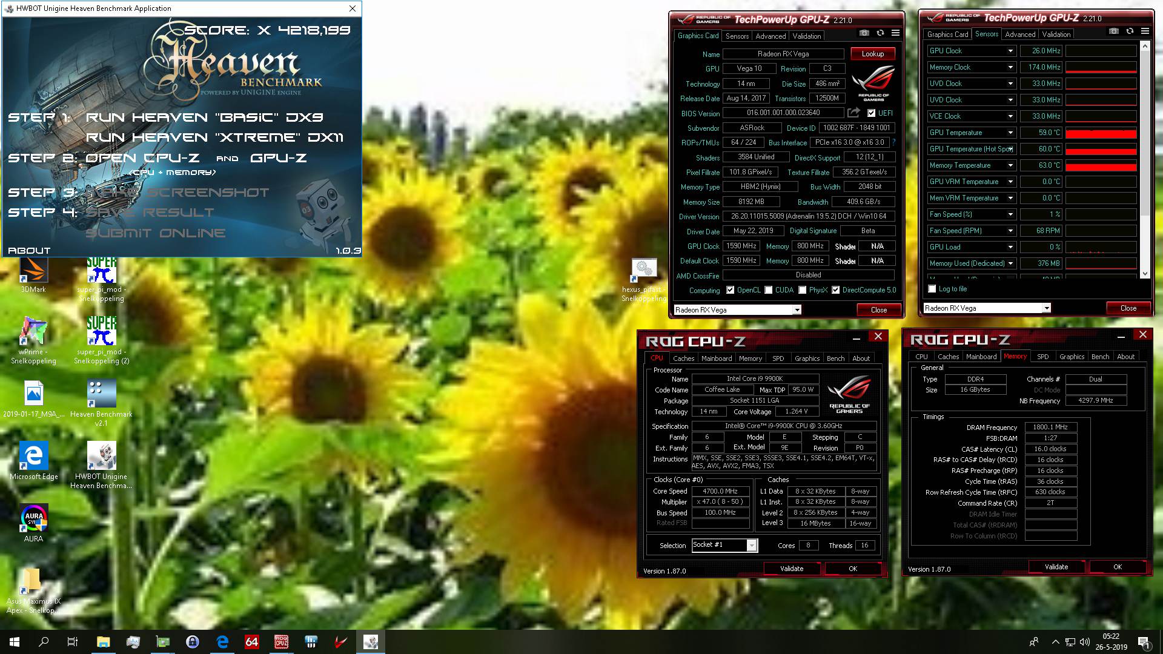Switch to the Advanced tab in the GPU-Z Graphics Card window
1163x654 pixels.
tap(770, 36)
